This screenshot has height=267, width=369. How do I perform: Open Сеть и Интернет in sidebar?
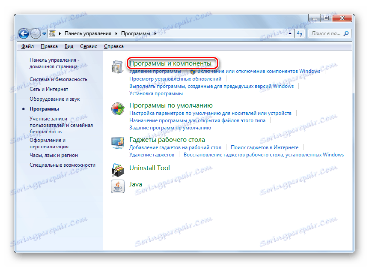[49, 89]
